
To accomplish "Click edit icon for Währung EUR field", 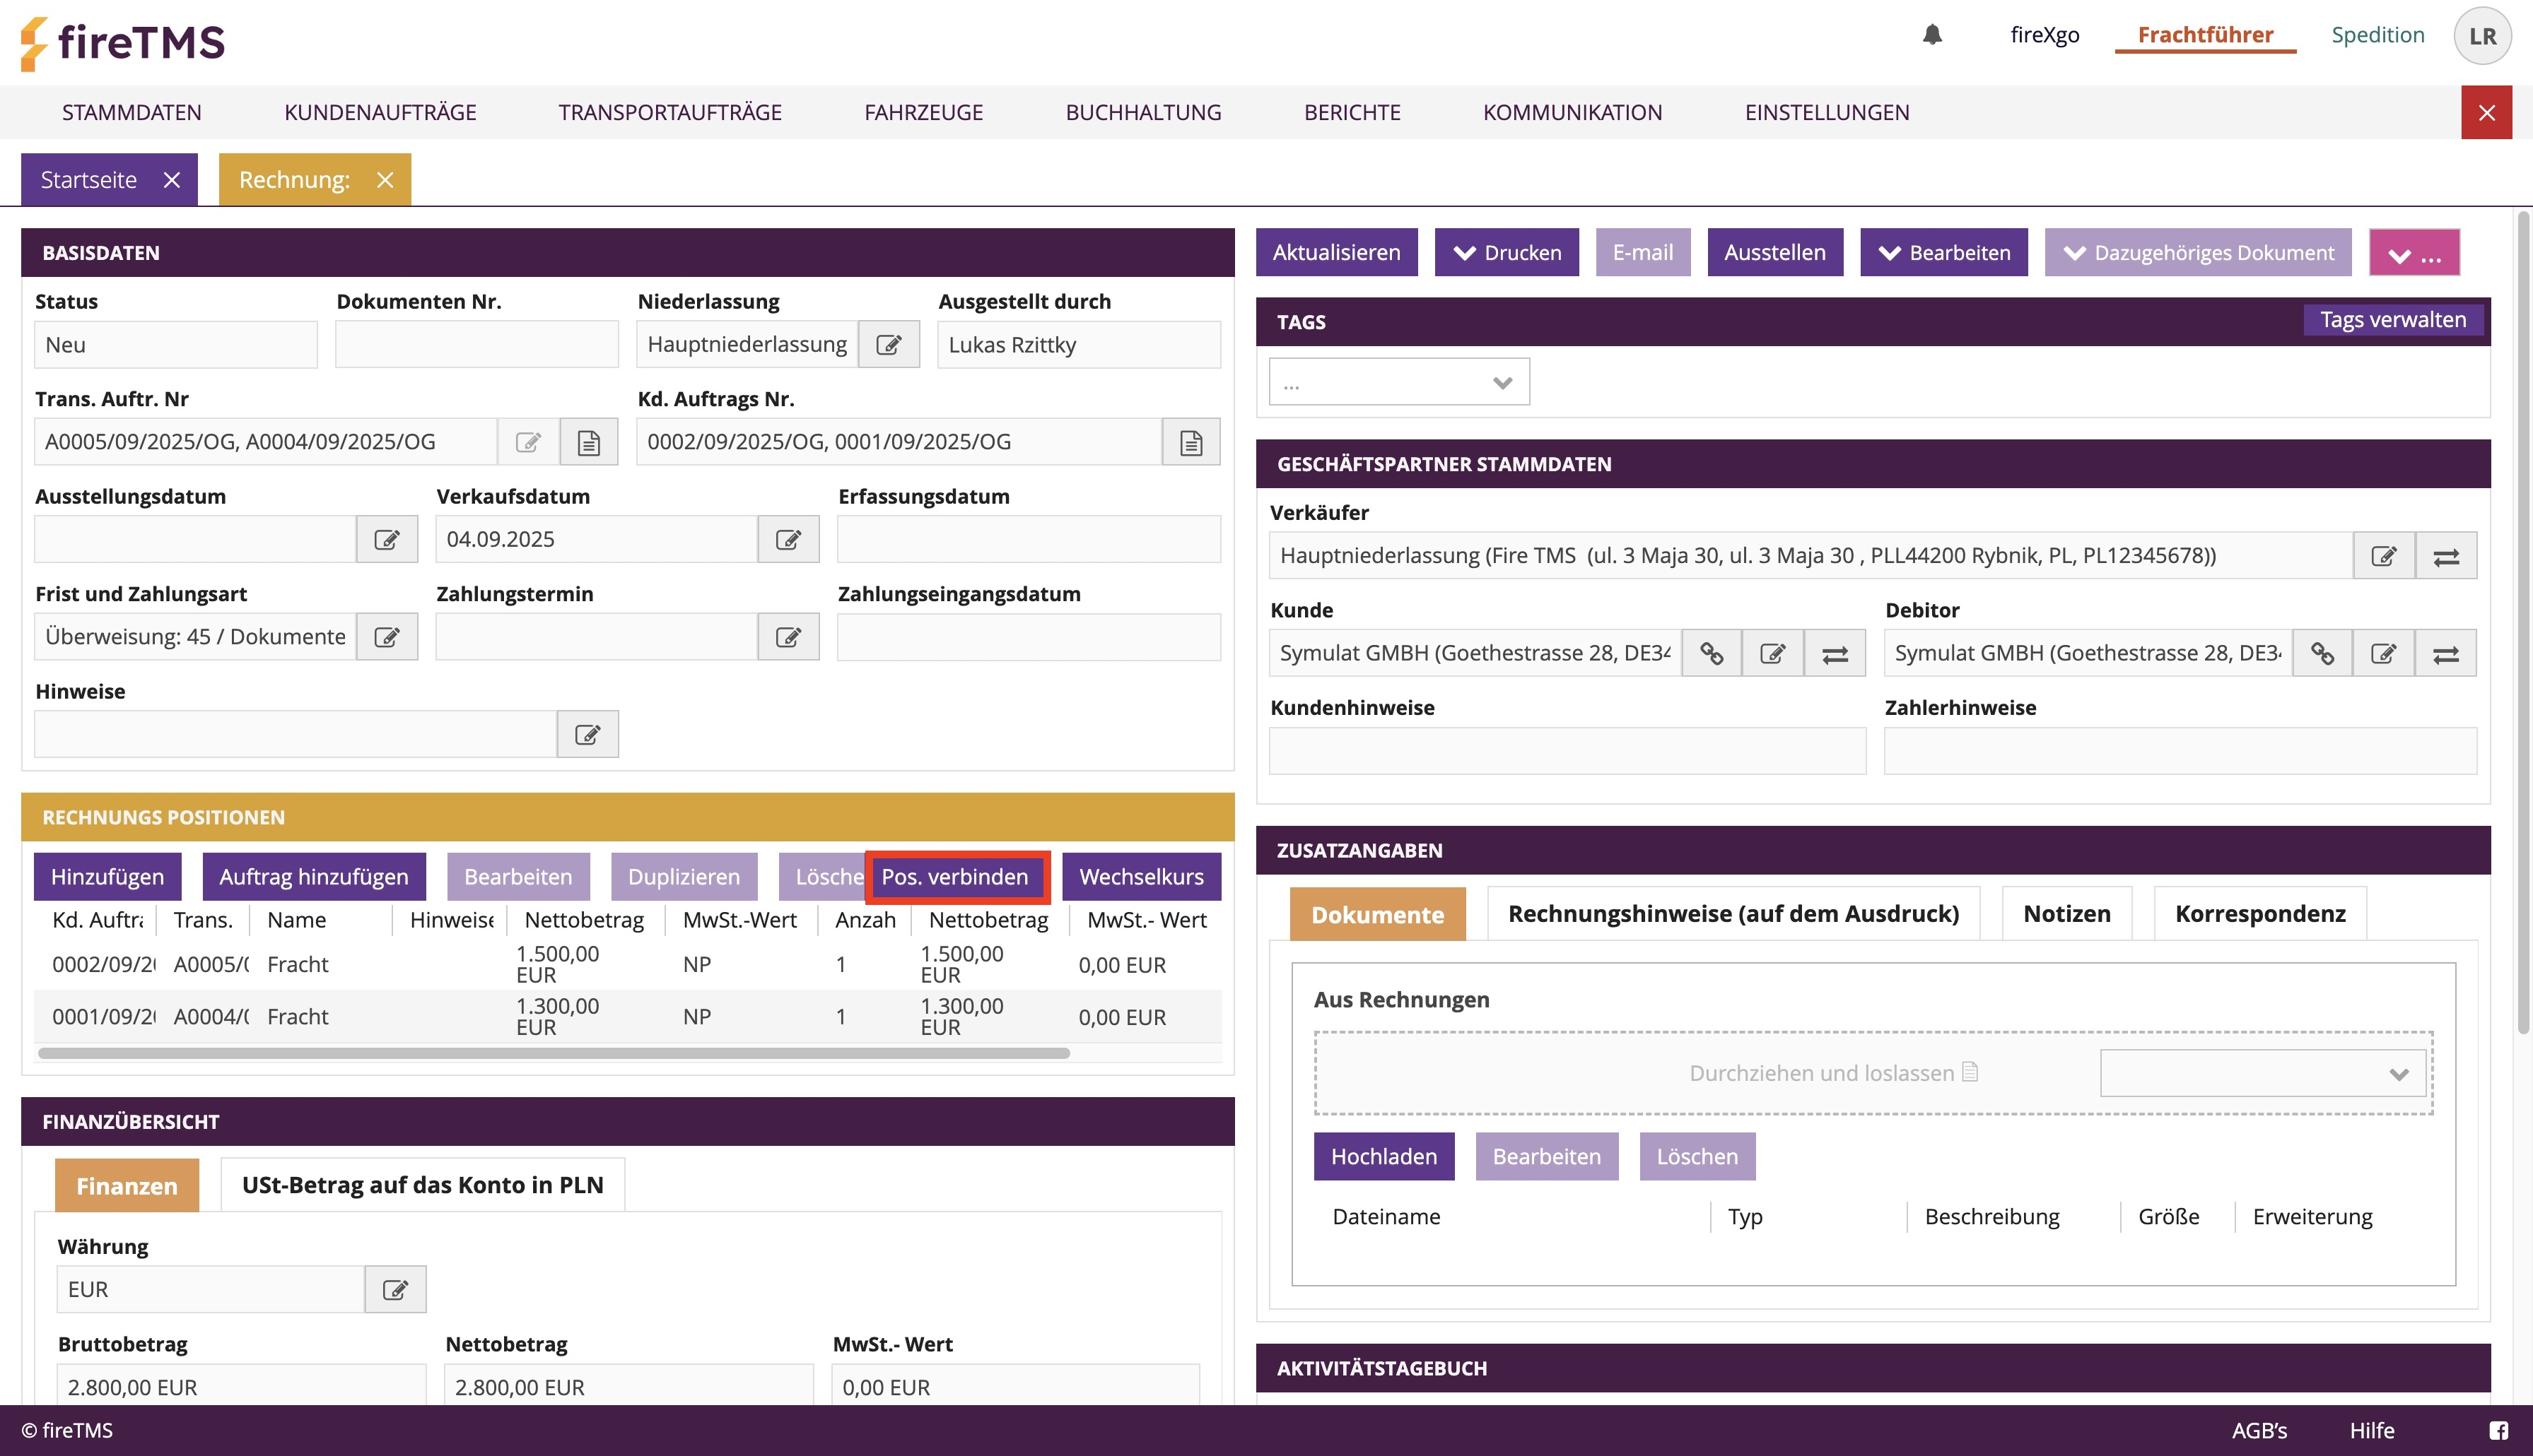I will tap(395, 1290).
